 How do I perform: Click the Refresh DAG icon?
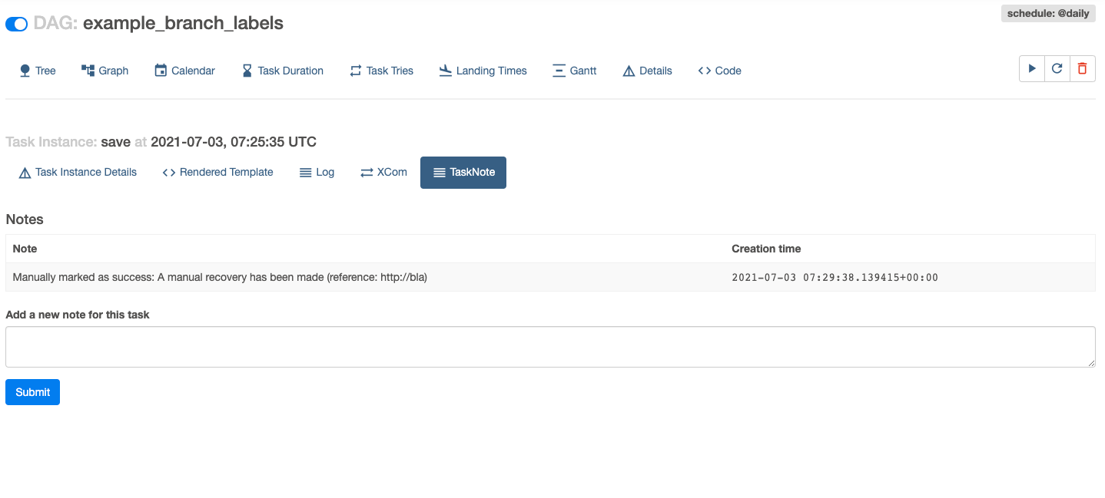[x=1057, y=68]
